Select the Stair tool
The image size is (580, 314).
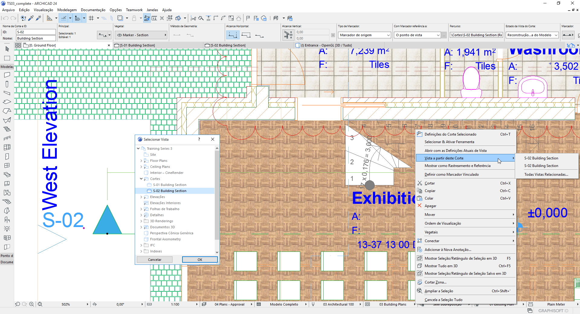coord(7,129)
